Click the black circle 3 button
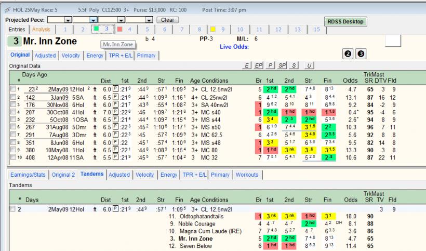This screenshot has height=251, width=426. click(361, 54)
